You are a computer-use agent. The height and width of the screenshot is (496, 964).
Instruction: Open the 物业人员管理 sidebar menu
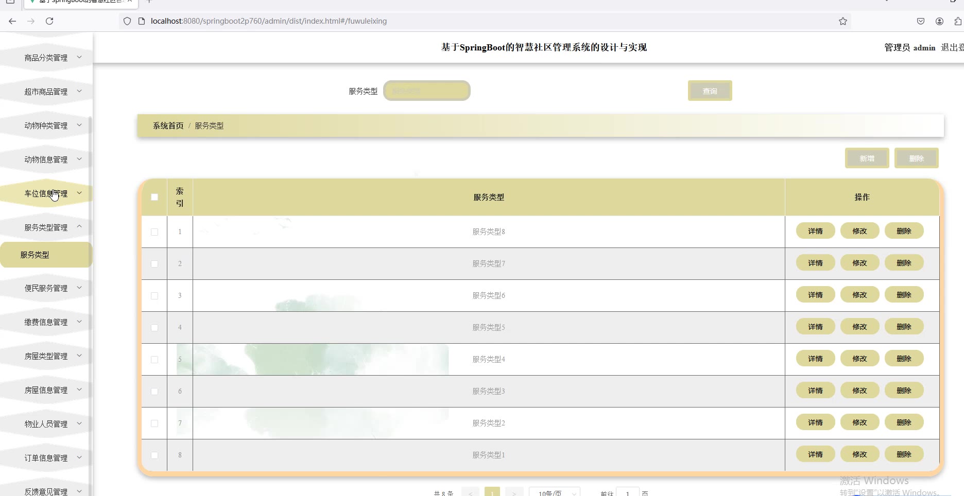click(46, 424)
